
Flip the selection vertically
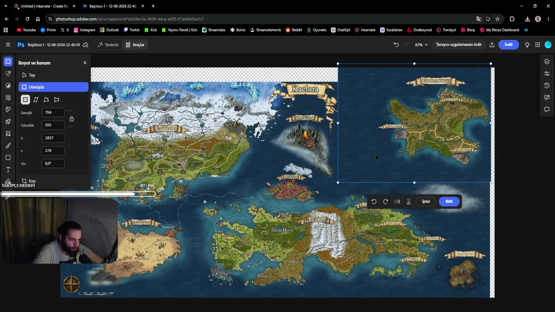click(x=408, y=201)
